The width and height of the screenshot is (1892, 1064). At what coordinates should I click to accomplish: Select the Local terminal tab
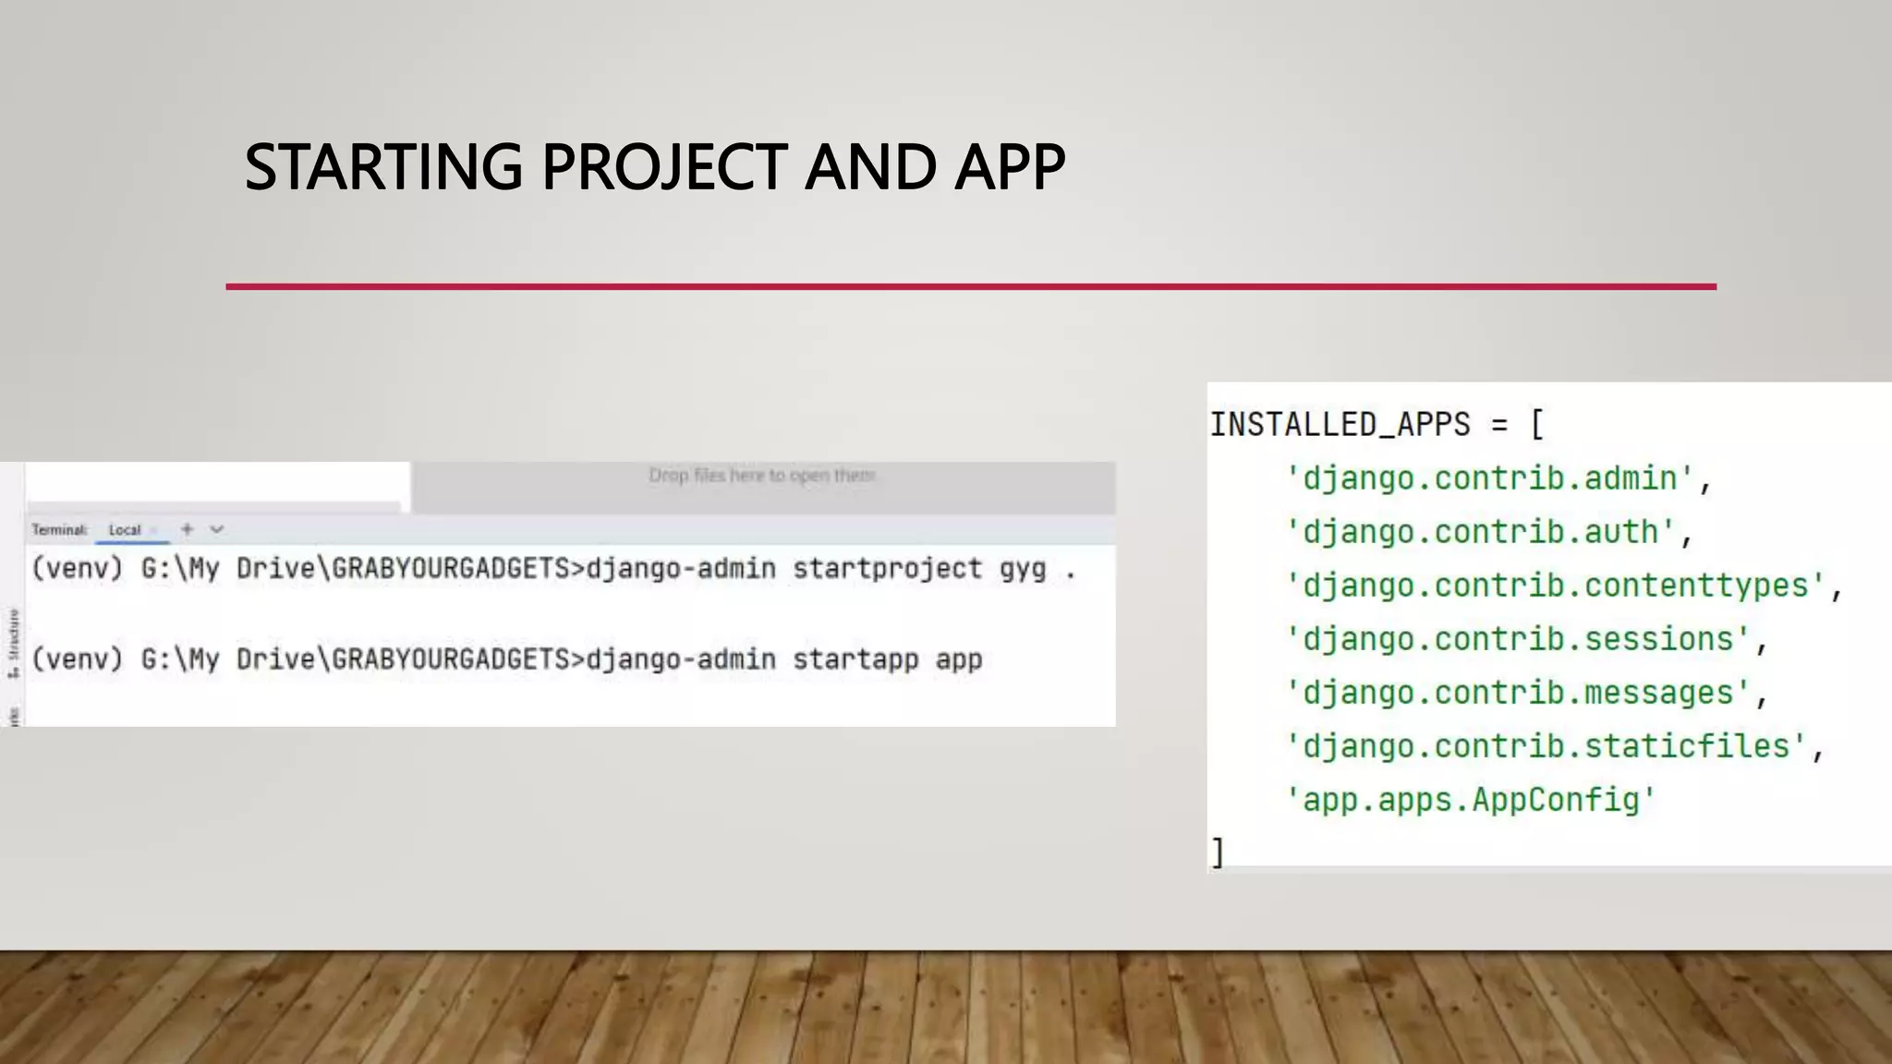coord(125,530)
